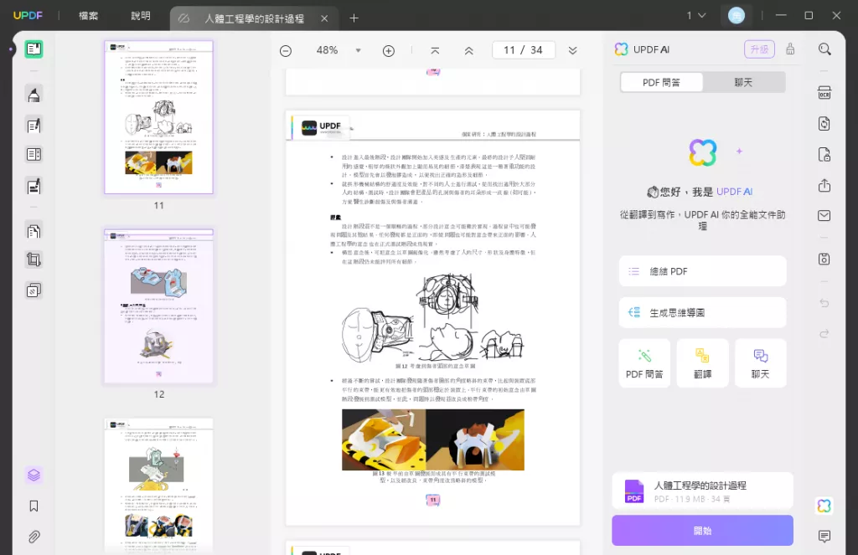This screenshot has height=555, width=858.
Task: Open the Organize Pages tool
Action: tap(34, 230)
